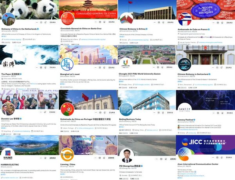This screenshot has height=180, width=235.
Task: Open more options for Annecy Festival
Action: [x=213, y=113]
